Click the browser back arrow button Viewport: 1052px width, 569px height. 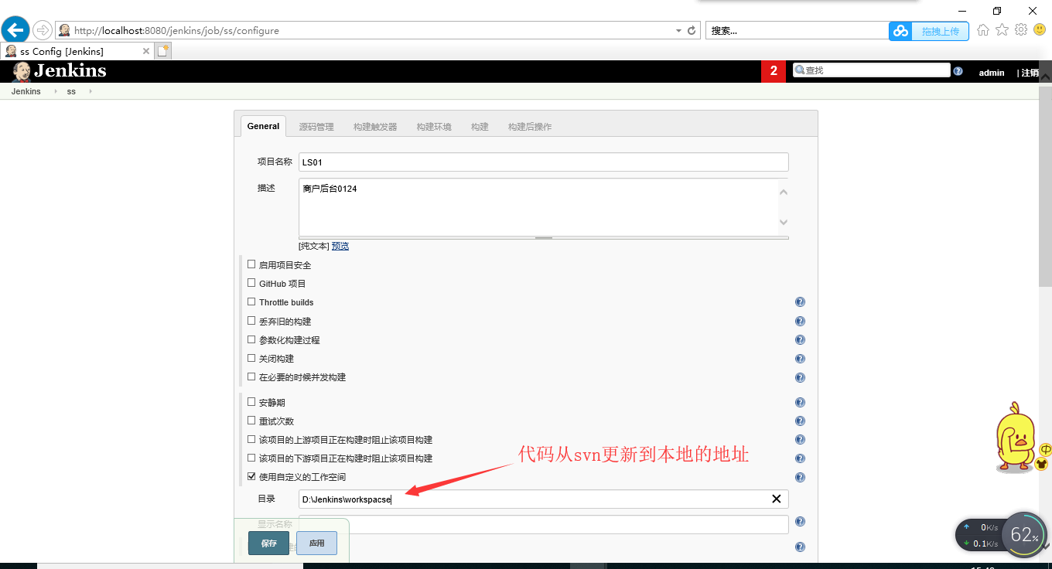(x=15, y=30)
